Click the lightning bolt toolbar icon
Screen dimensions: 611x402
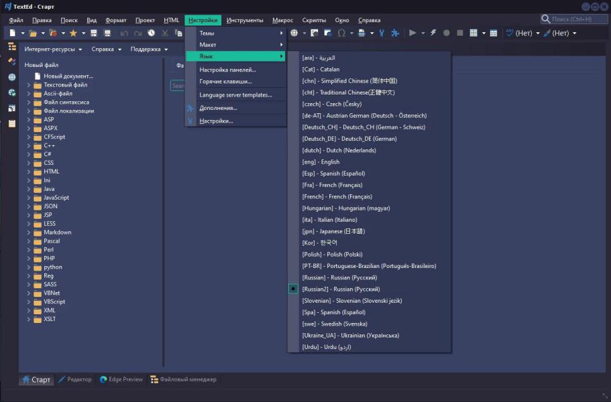pos(433,33)
